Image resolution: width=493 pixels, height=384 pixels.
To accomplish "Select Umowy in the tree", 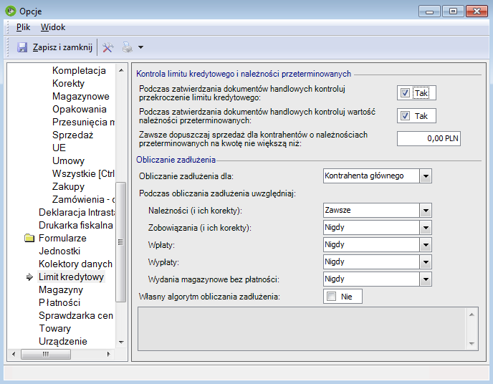I will tap(68, 161).
